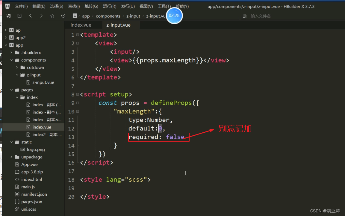Screen dimensions: 345x216
Task: Click the defineProps code text on line 9
Action: (x=171, y=103)
